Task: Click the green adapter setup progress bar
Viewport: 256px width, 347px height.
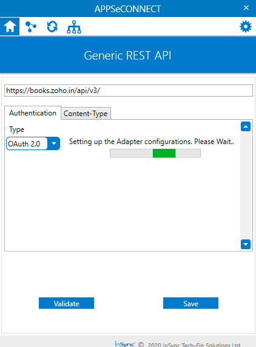Action: tap(155, 153)
